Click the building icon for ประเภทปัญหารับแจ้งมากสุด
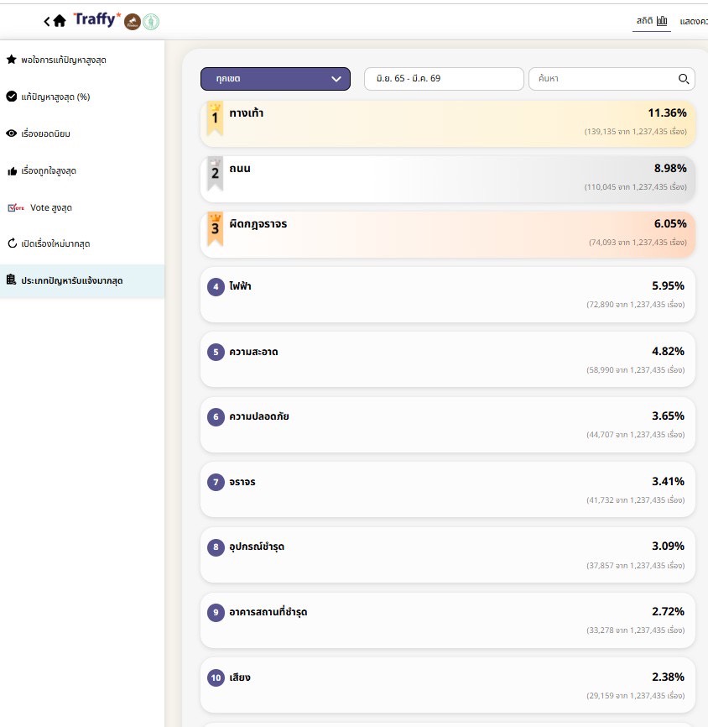Viewport: 708px width, 727px height. [11, 280]
